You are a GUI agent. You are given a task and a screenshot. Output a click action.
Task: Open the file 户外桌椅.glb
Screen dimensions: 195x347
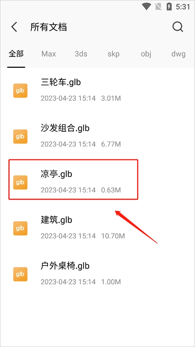(x=97, y=274)
